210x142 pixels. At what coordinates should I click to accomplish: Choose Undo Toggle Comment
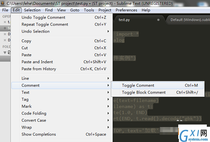(62, 17)
